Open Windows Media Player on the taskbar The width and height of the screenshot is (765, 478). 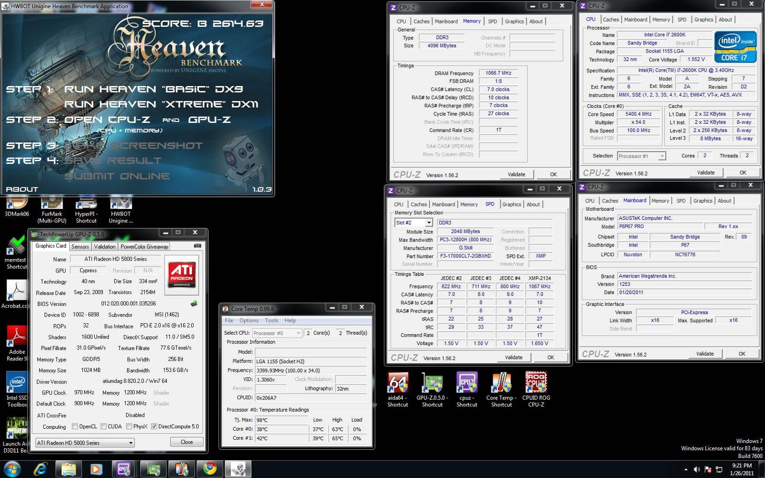(96, 469)
